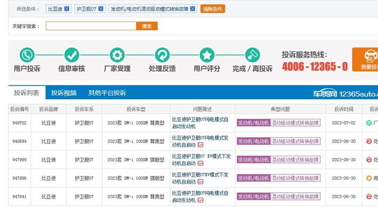The image size is (378, 209).
Task: Select complaint number 947886
Action: (x=19, y=178)
